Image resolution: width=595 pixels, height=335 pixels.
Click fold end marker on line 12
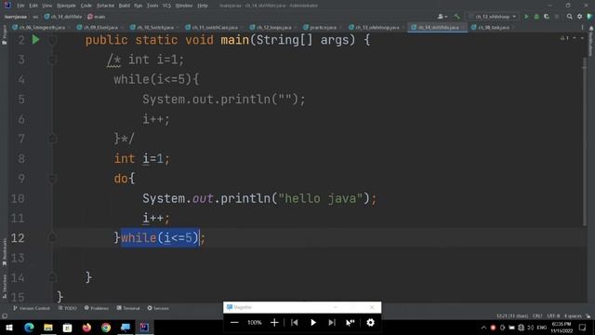(52, 238)
